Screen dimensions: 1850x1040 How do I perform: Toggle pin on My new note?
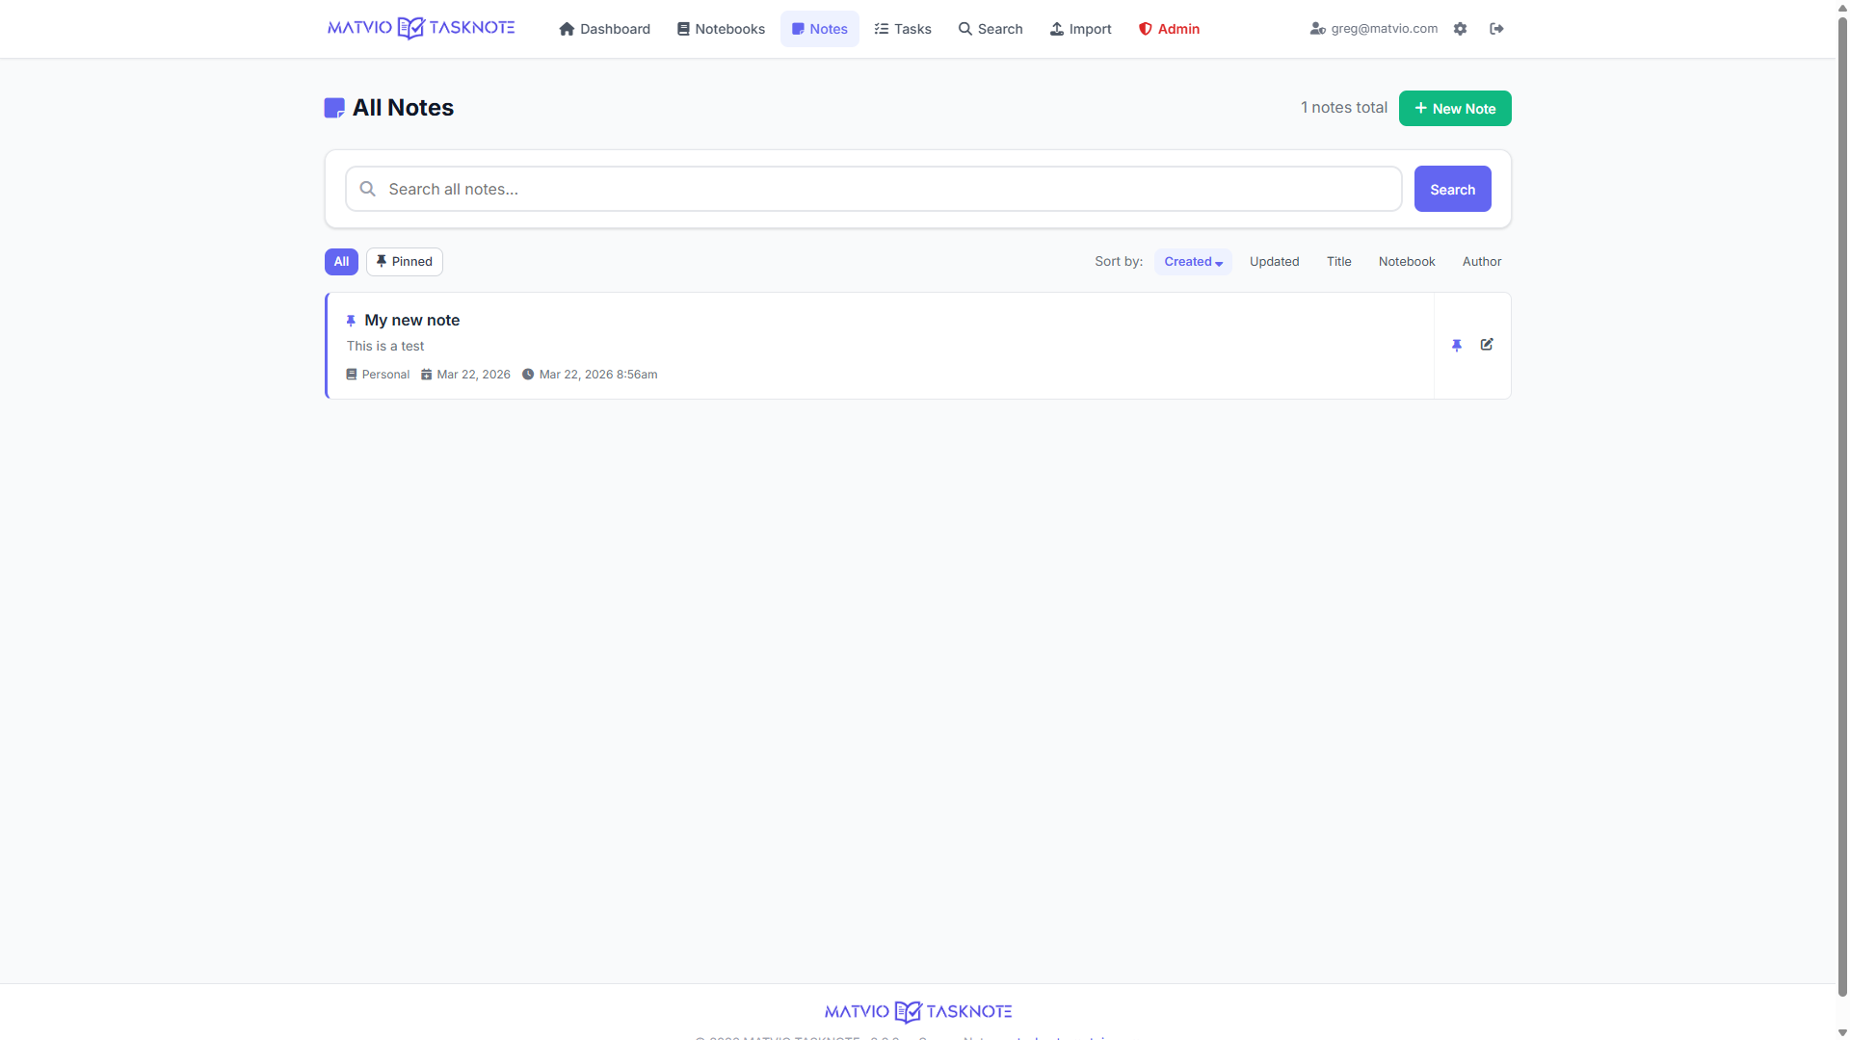point(1457,345)
